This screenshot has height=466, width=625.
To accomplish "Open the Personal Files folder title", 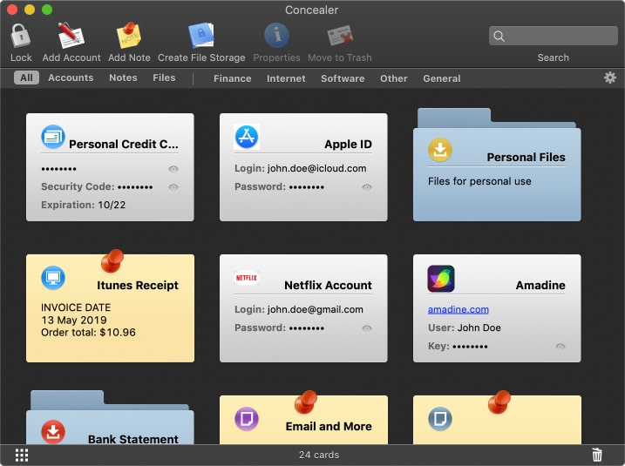I will click(x=526, y=158).
